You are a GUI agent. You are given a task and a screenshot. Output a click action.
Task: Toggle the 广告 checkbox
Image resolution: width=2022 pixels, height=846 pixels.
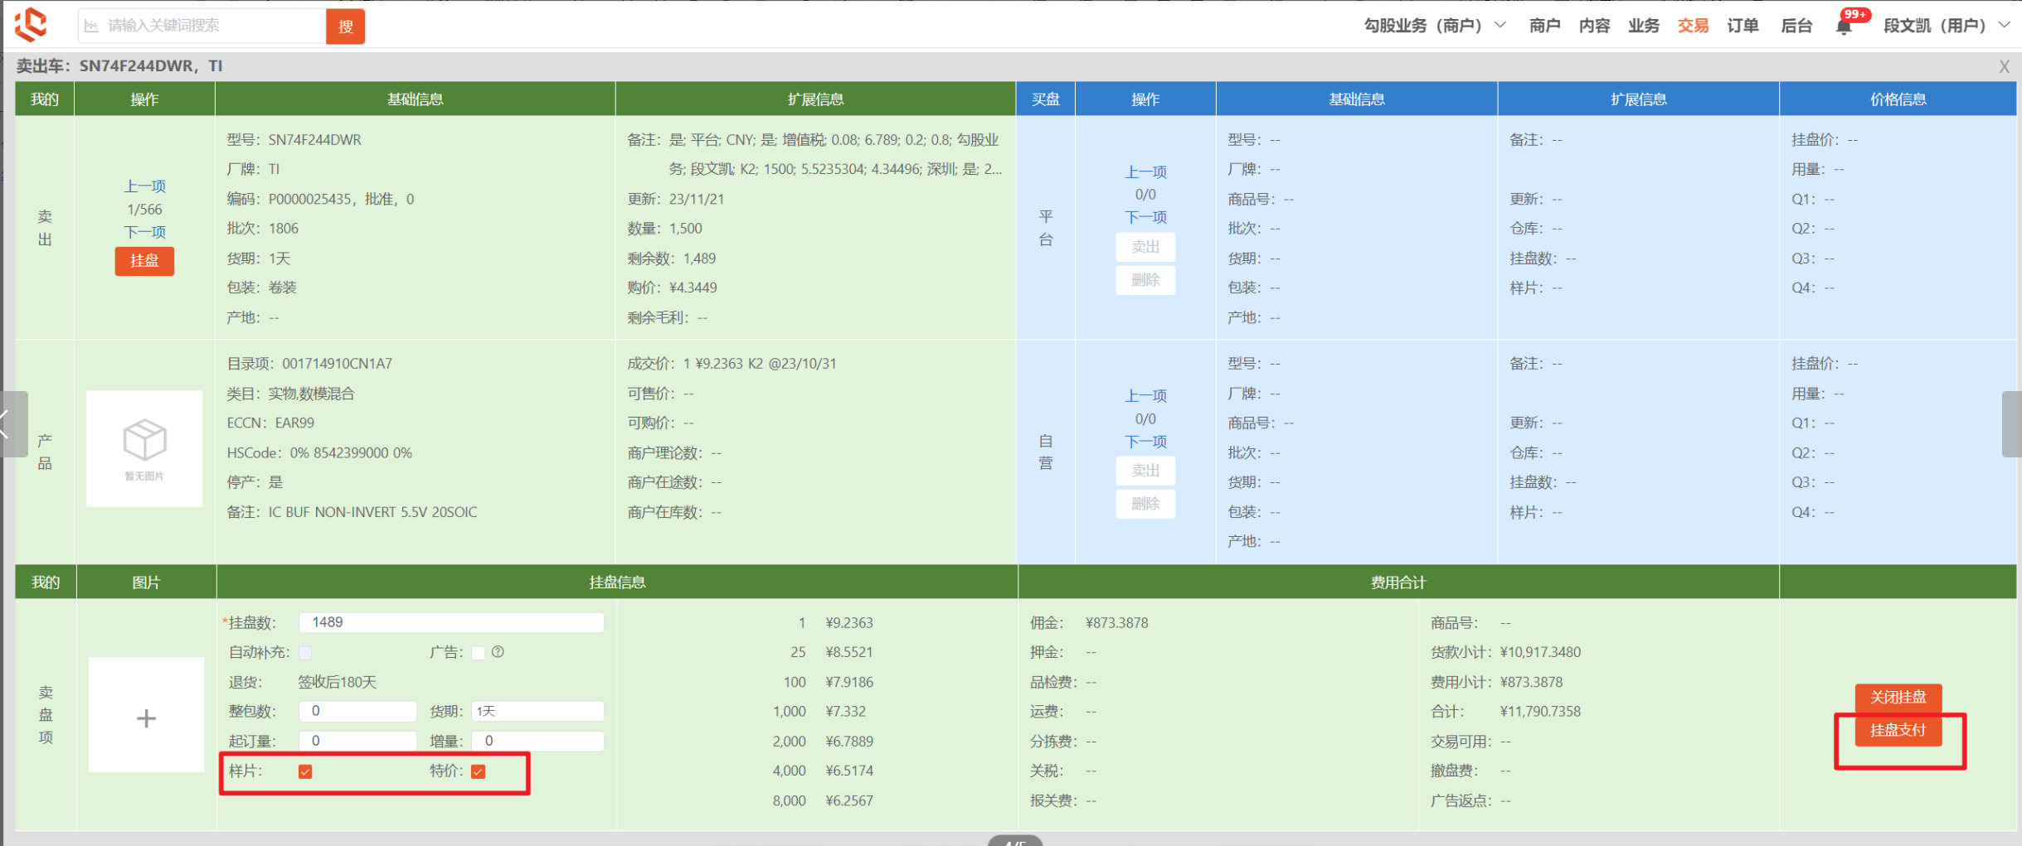pos(478,653)
